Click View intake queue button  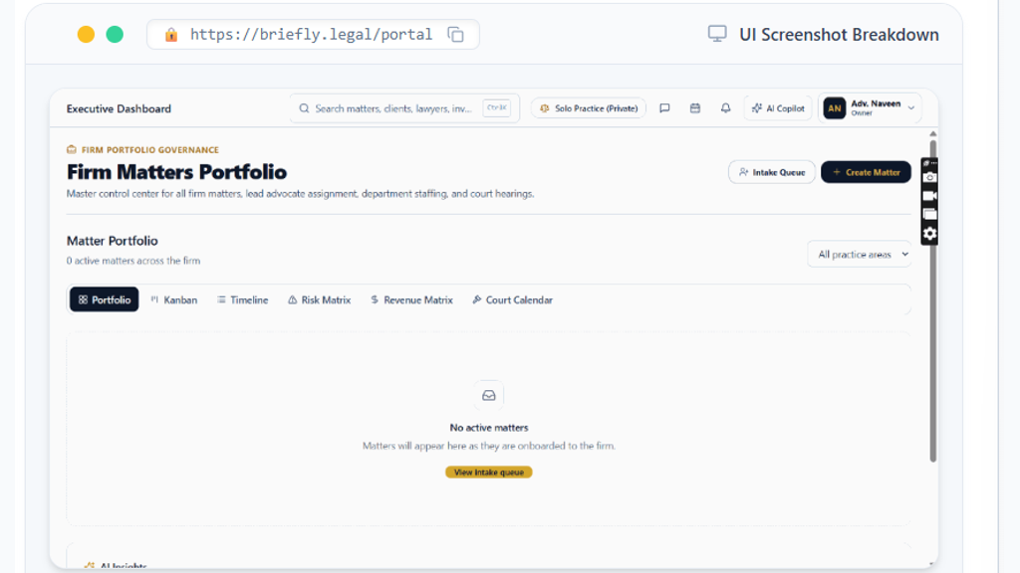coord(488,473)
